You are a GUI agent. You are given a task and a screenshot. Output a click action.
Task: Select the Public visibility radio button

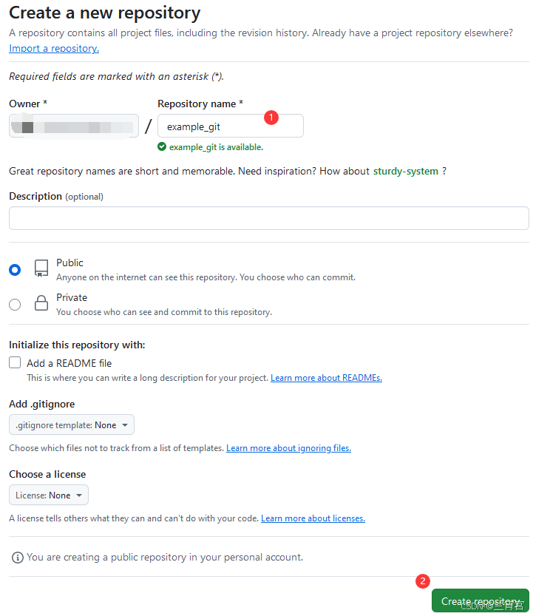pos(15,270)
